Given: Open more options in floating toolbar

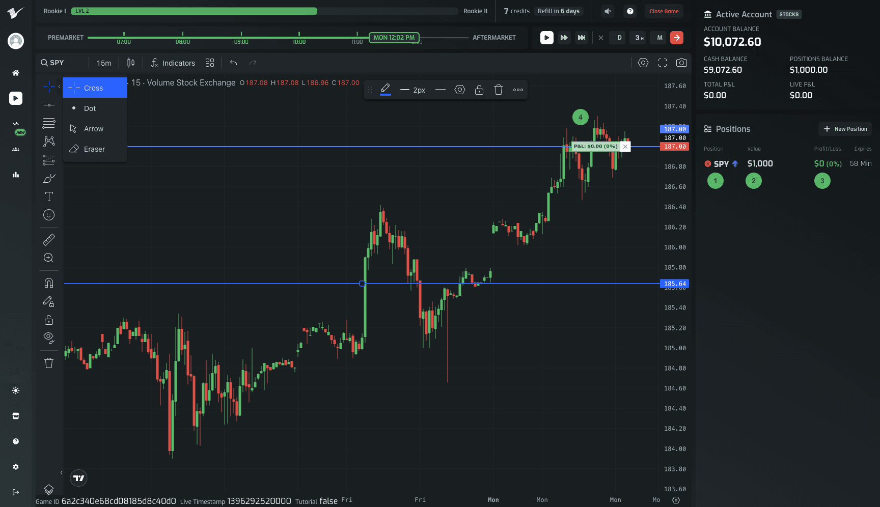Looking at the screenshot, I should click(x=518, y=90).
